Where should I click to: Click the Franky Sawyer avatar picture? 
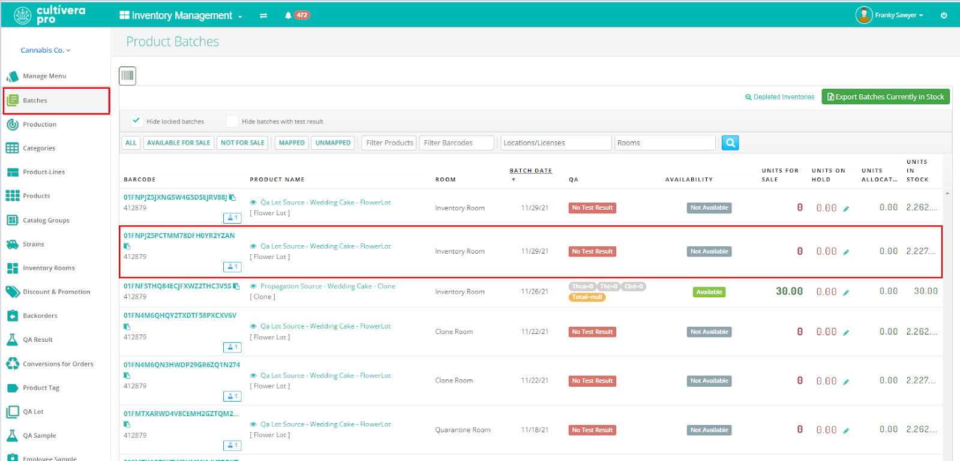(864, 15)
